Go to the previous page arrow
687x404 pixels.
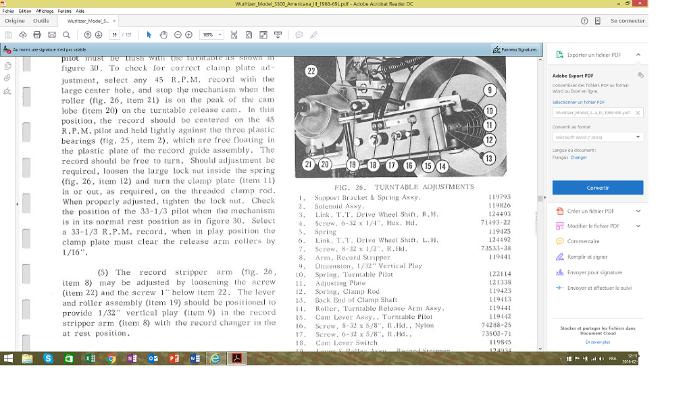coord(88,34)
